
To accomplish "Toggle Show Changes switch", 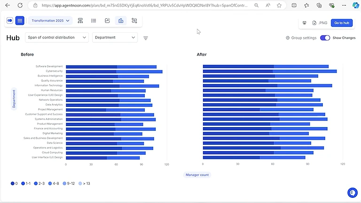I will (325, 38).
